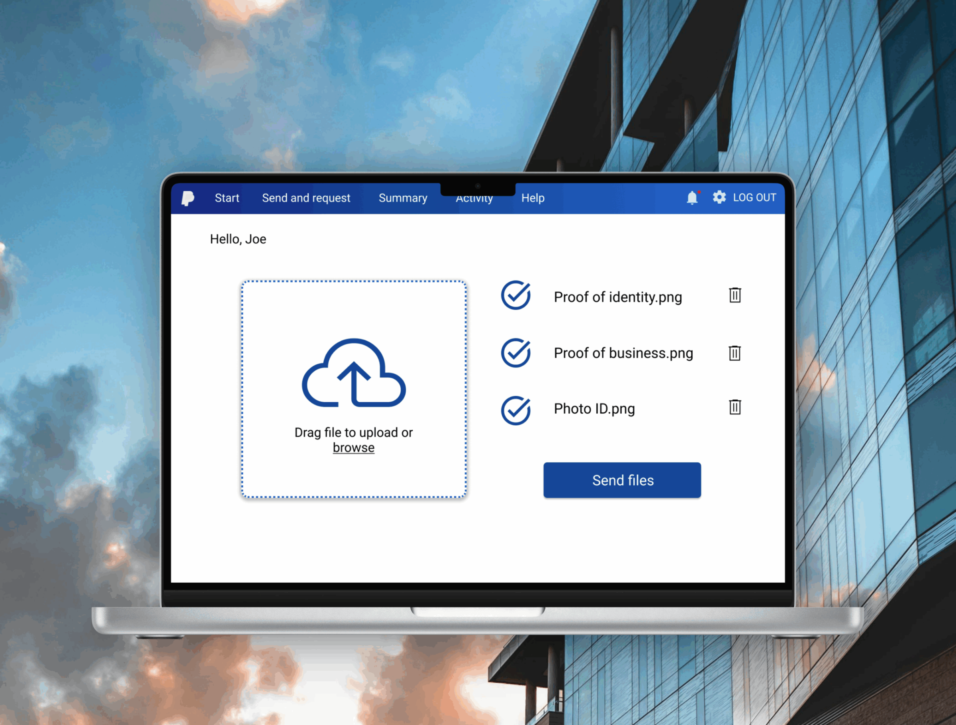
Task: Switch to the Summary tab
Action: 403,198
